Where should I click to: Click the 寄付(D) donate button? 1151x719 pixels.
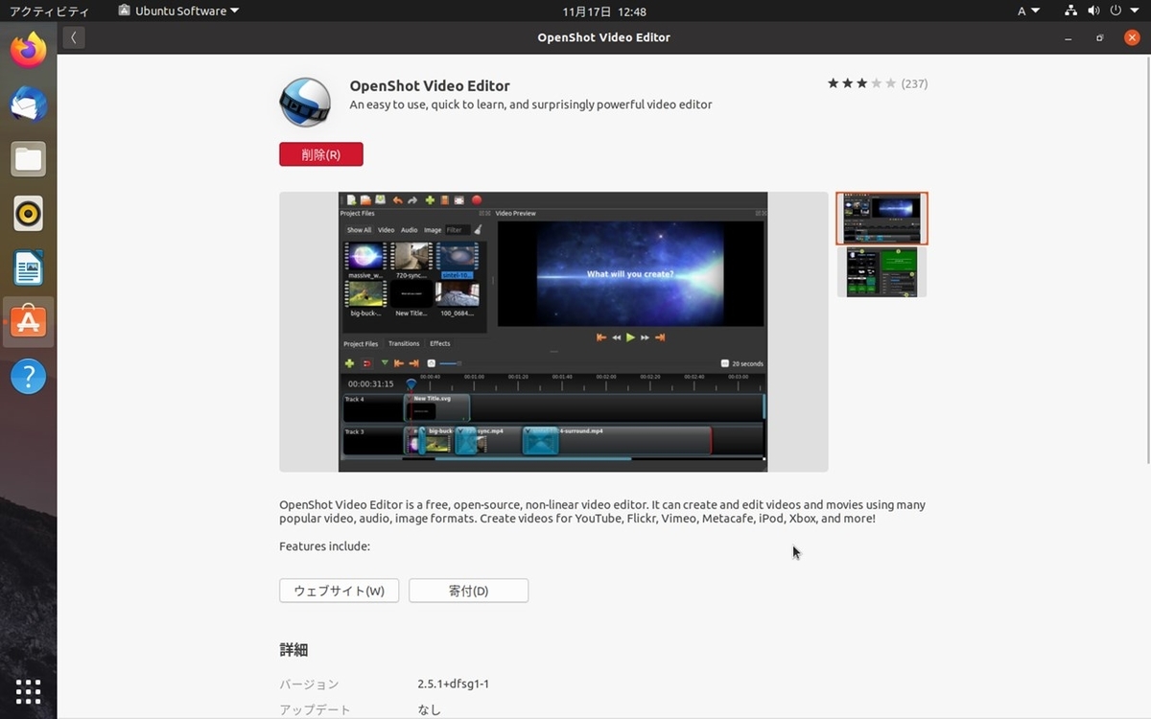click(x=468, y=591)
